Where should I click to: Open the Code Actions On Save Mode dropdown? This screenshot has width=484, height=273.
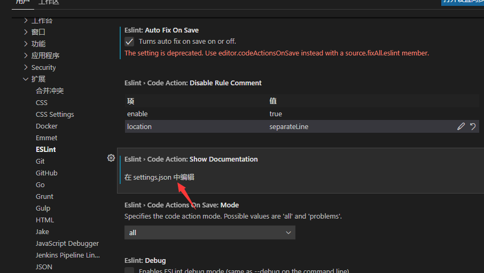tap(209, 232)
